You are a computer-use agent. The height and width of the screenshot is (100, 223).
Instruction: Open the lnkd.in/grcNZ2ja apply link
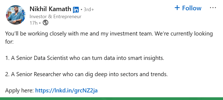(66, 90)
